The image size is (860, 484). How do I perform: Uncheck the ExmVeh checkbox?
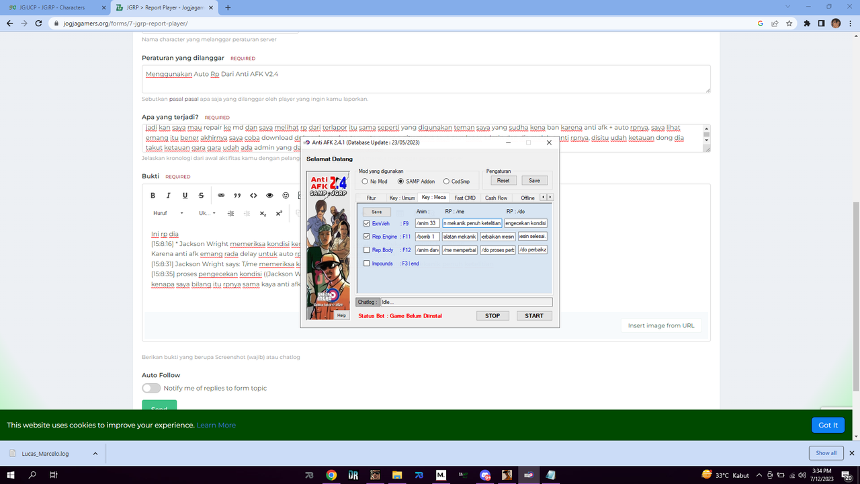(366, 223)
